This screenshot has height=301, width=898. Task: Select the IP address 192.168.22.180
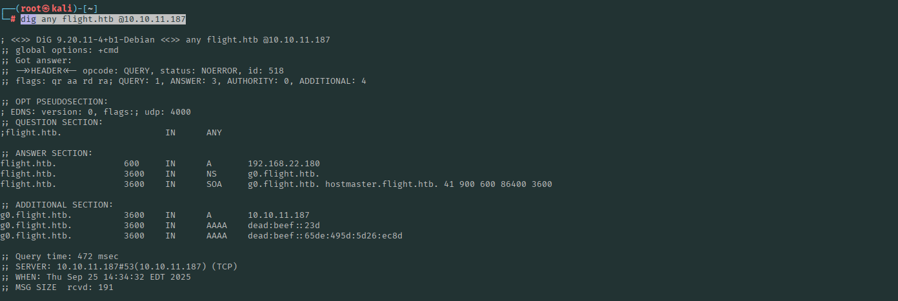coord(284,164)
